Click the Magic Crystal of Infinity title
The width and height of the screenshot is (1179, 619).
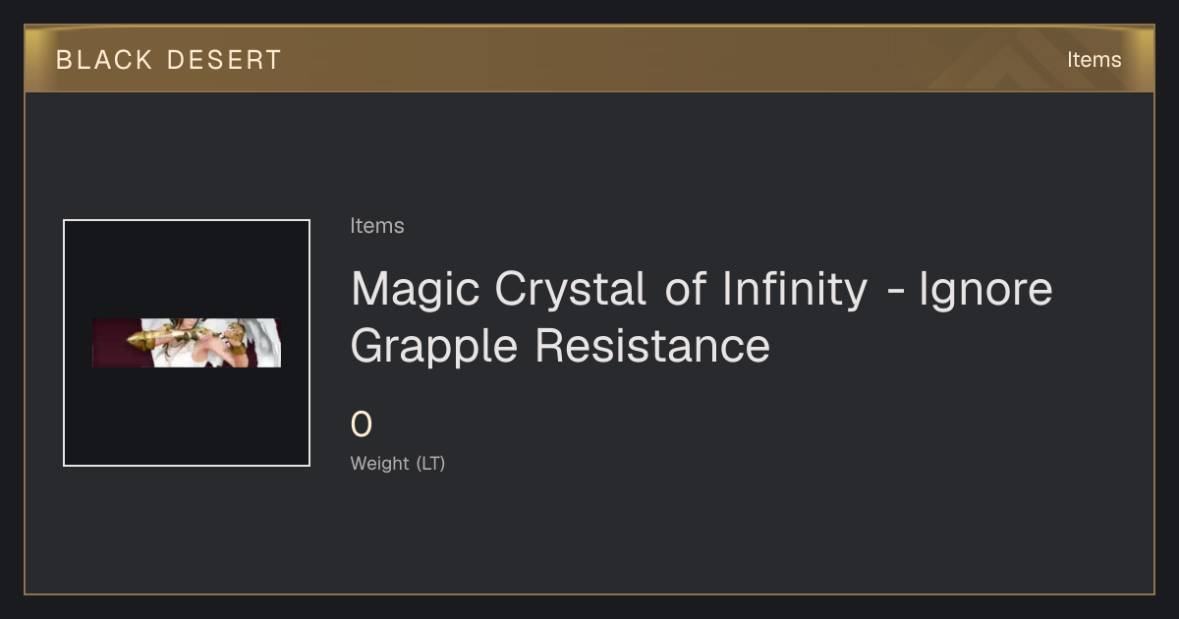click(702, 316)
